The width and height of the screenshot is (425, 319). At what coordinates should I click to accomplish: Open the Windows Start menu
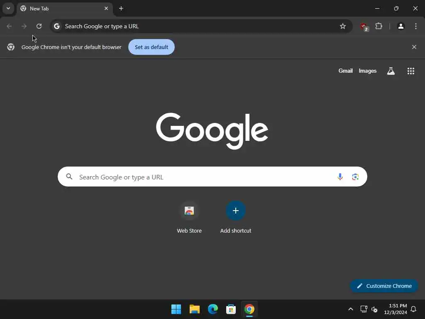pyautogui.click(x=176, y=309)
